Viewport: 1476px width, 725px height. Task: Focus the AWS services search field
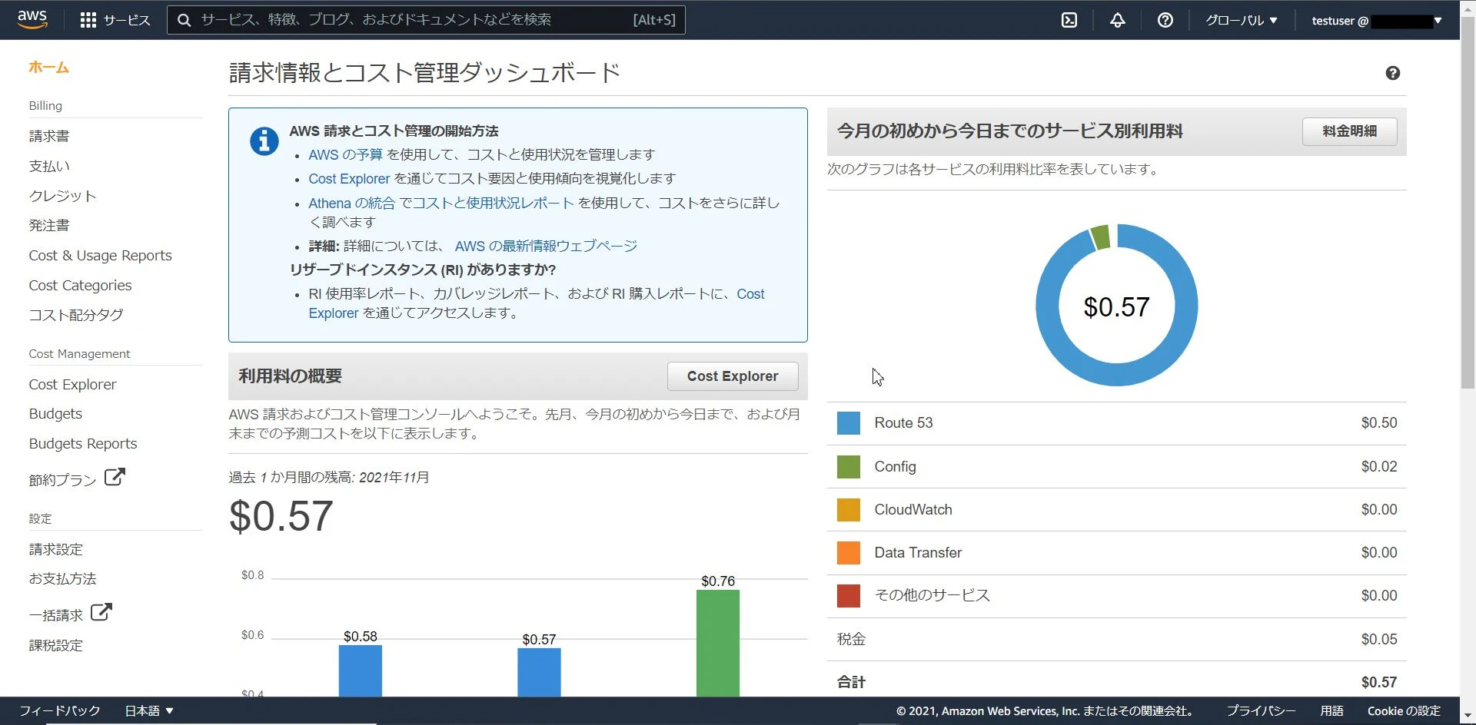[426, 20]
